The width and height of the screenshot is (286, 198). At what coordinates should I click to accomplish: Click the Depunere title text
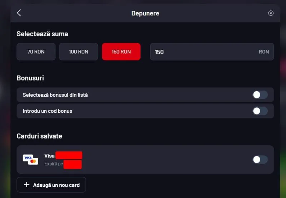click(145, 13)
